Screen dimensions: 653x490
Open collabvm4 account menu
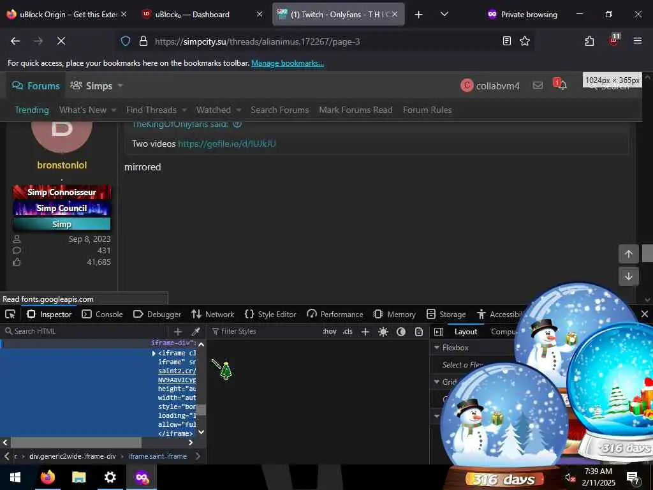point(490,86)
